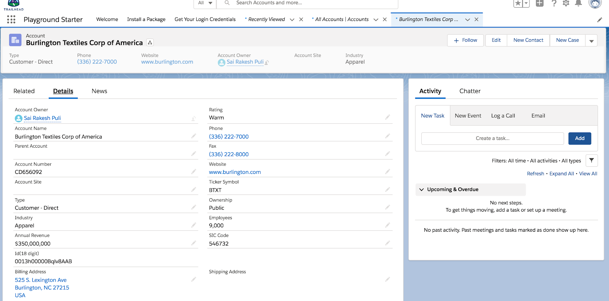The height and width of the screenshot is (301, 609).
Task: Open the activity filter funnel icon
Action: (x=591, y=161)
